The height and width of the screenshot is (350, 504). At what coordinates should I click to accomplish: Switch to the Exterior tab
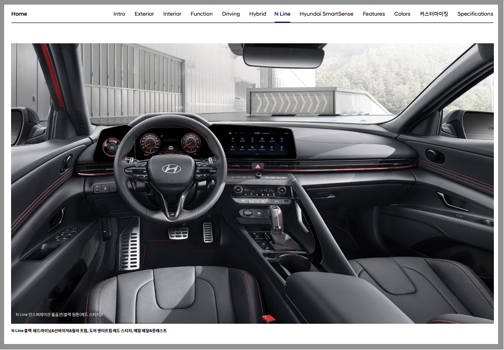click(x=144, y=14)
